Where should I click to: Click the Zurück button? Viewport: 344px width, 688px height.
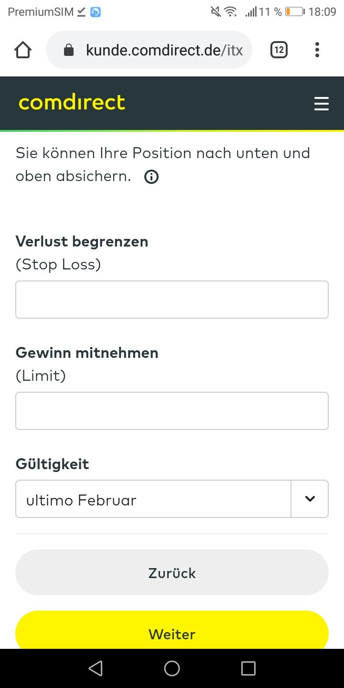(172, 572)
